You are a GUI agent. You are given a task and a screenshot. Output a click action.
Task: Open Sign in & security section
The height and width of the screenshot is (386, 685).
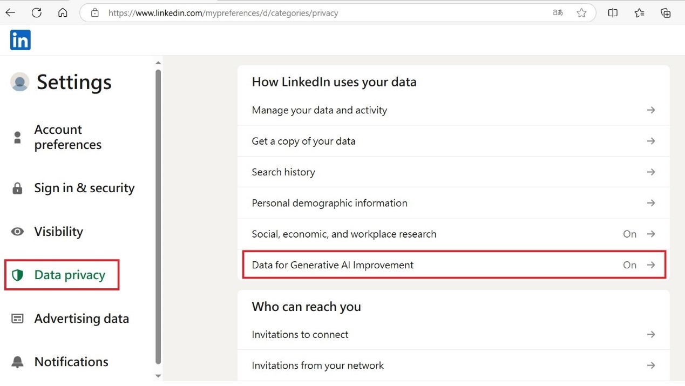coord(84,188)
